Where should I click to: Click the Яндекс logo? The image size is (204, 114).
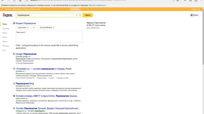(x=8, y=15)
